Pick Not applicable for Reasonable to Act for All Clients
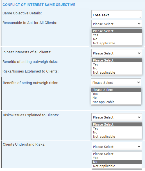Screen dimensions: 145x171 117,43
